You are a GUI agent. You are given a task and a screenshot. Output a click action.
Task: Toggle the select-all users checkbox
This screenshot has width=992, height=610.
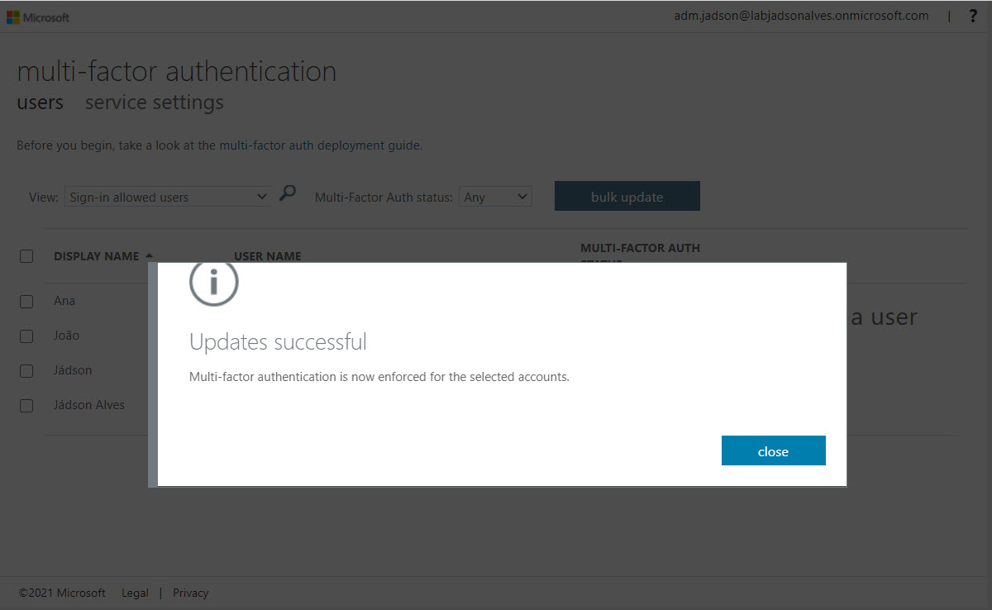tap(26, 256)
